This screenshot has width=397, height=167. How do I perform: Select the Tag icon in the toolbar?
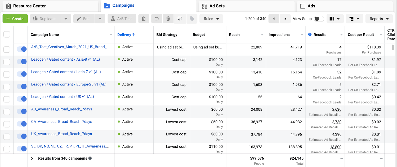(192, 19)
